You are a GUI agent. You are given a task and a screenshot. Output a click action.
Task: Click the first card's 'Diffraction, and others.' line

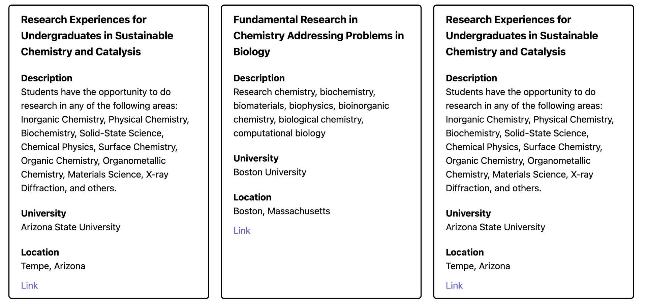click(x=69, y=188)
